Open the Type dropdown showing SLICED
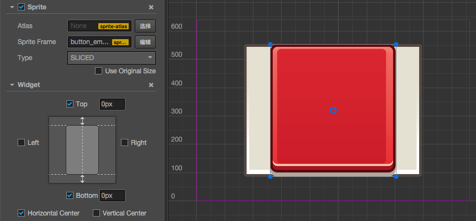 coord(112,58)
